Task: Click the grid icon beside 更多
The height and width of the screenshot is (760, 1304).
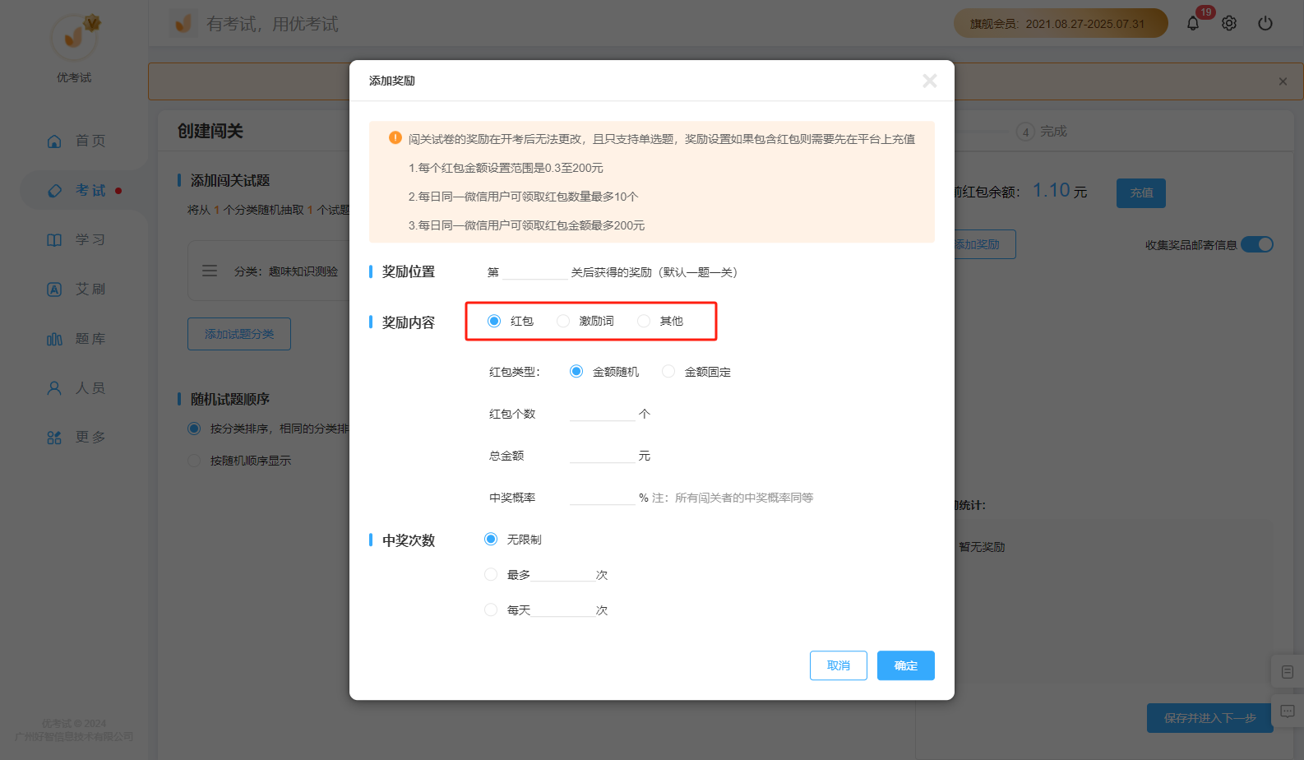Action: point(54,438)
